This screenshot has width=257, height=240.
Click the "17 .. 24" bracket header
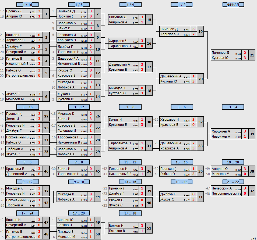tap(27, 213)
